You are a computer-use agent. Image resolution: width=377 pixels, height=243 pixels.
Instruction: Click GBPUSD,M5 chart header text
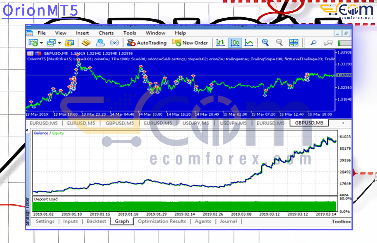point(56,53)
